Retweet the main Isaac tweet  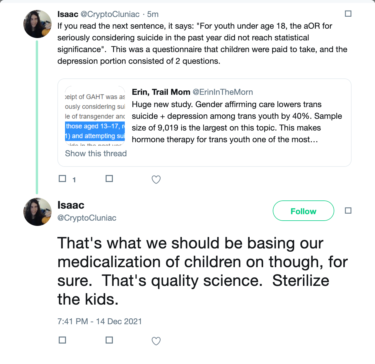coord(109,340)
